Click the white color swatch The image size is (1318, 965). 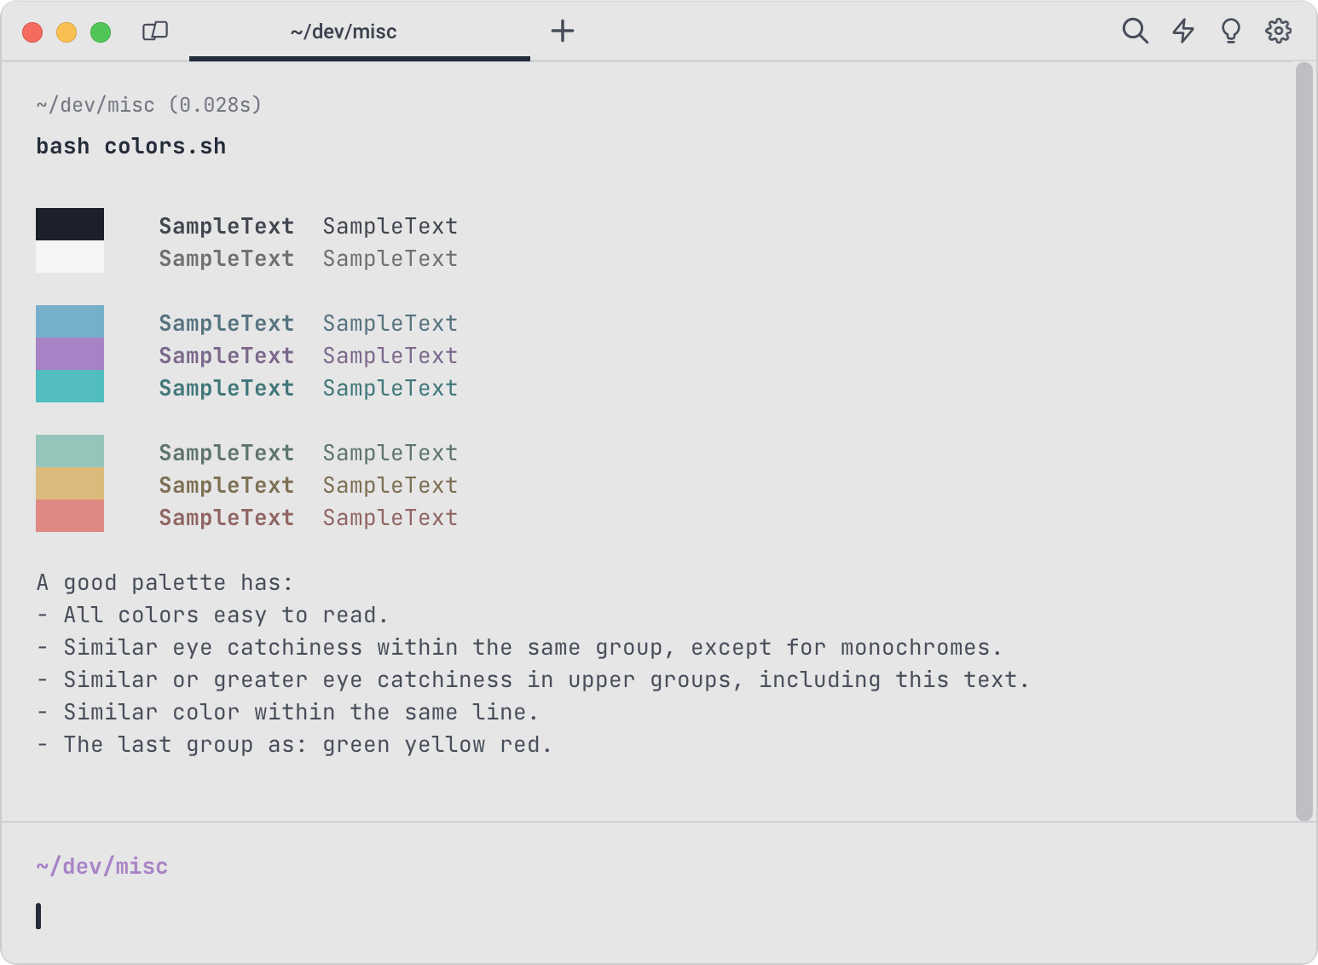point(70,257)
